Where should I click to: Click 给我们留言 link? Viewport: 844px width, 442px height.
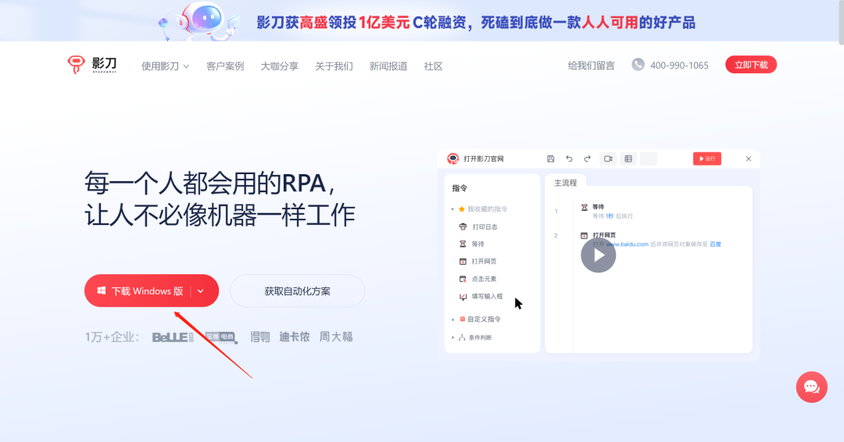(591, 66)
